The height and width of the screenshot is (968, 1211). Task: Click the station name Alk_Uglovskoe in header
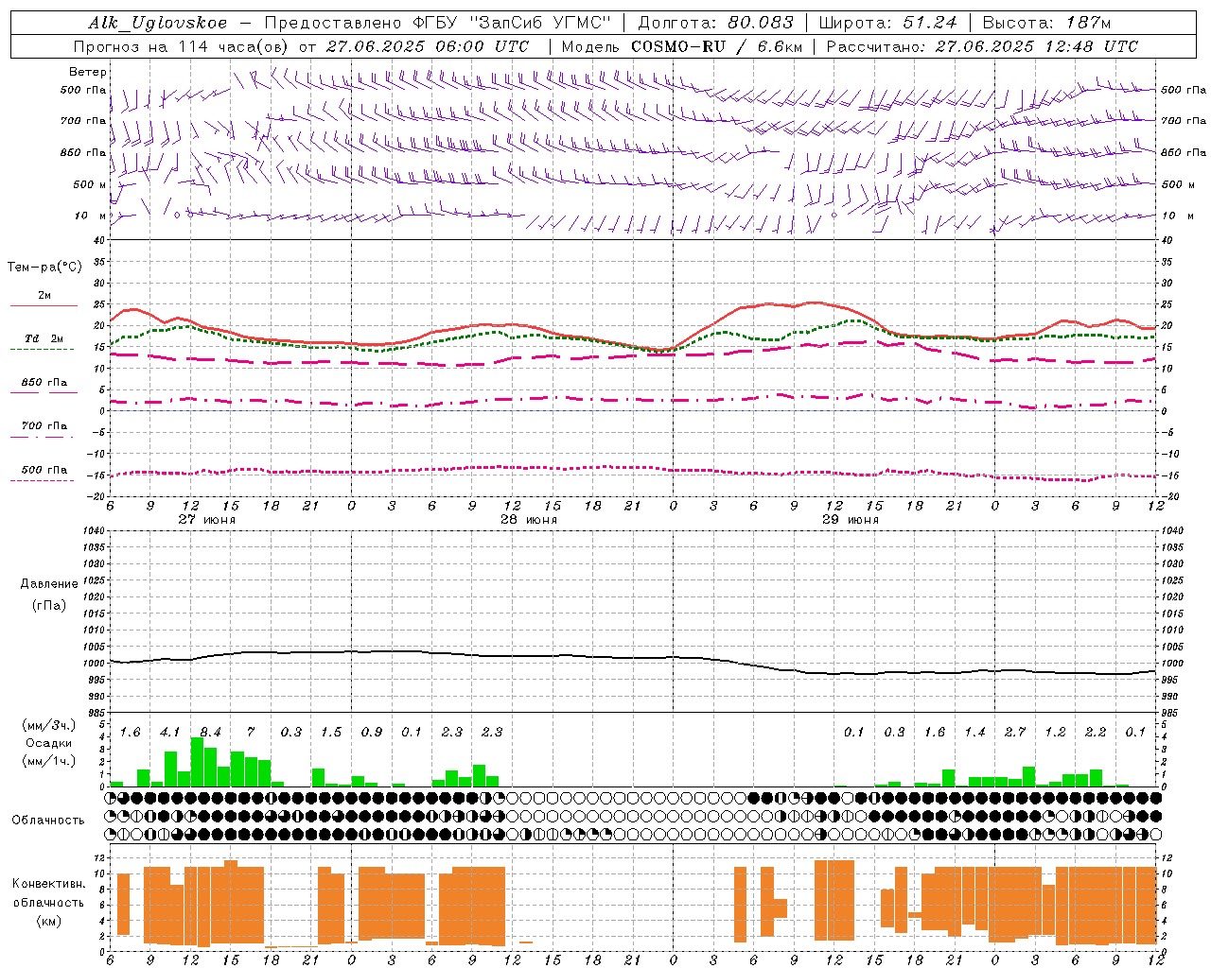[158, 24]
